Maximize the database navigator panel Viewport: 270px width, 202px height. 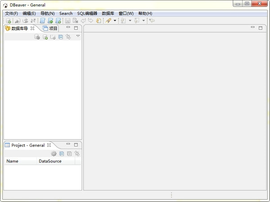tap(76, 28)
